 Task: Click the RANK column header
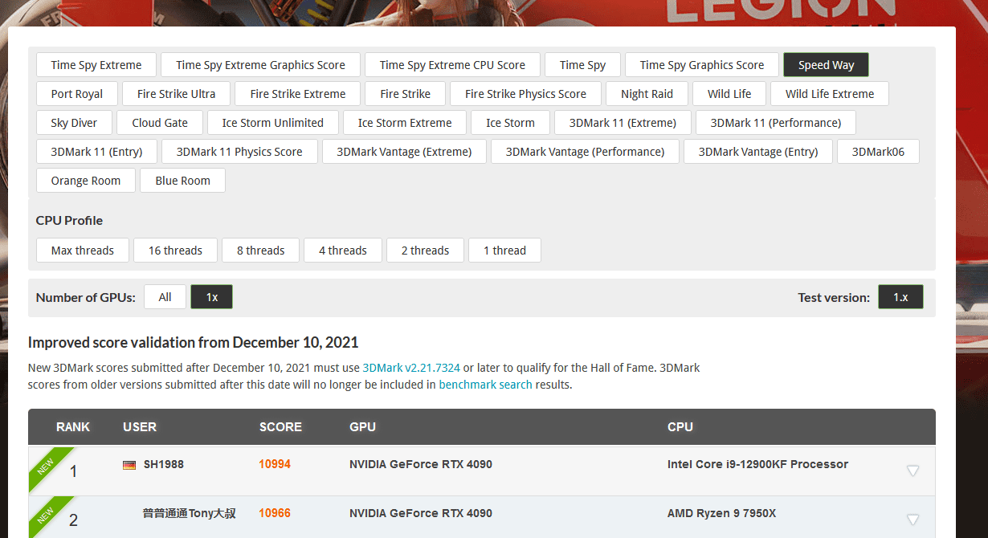coord(73,427)
